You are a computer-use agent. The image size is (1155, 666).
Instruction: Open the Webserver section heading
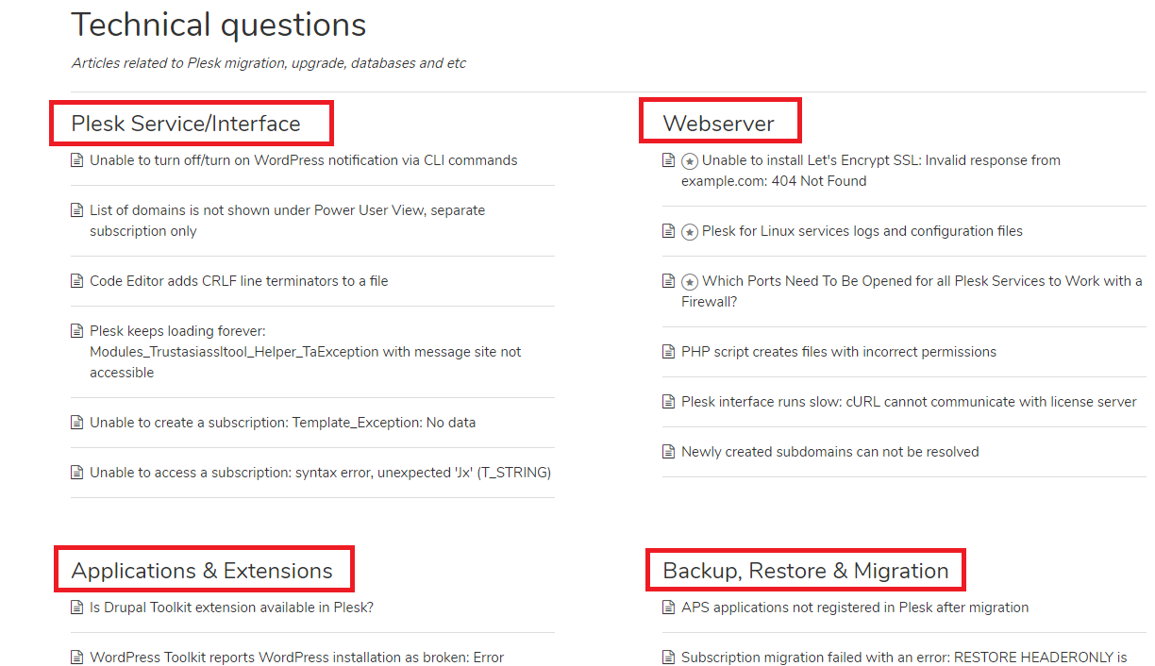tap(718, 124)
